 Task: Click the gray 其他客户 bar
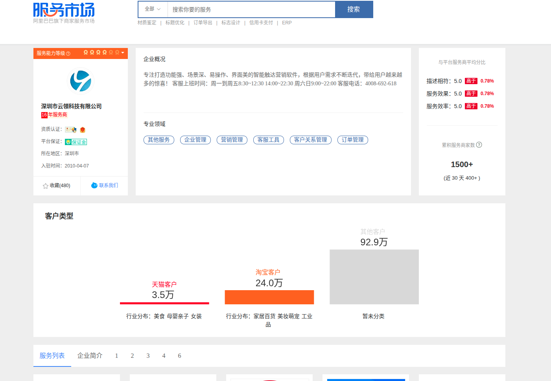374,277
